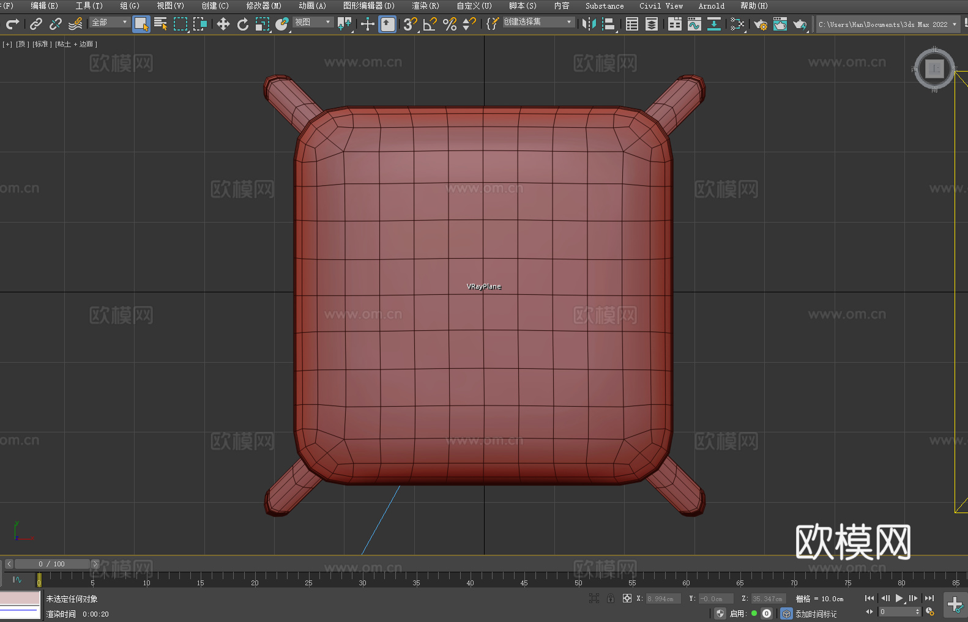
Task: Expand the 创建选择集 named selection dropdown
Action: [x=538, y=22]
